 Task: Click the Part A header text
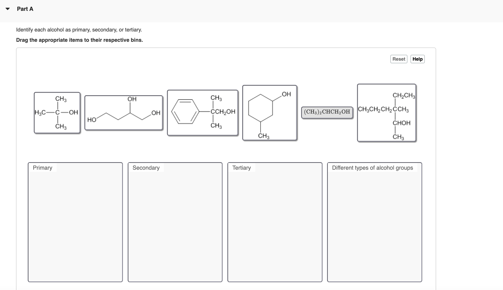pyautogui.click(x=25, y=9)
